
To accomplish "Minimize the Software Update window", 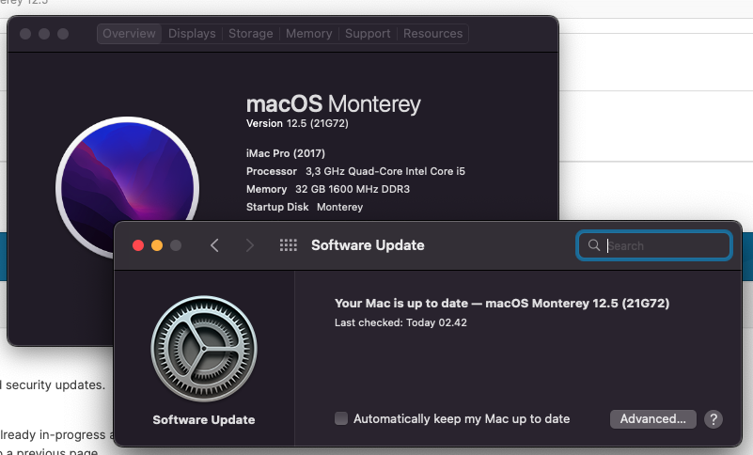I will 157,245.
